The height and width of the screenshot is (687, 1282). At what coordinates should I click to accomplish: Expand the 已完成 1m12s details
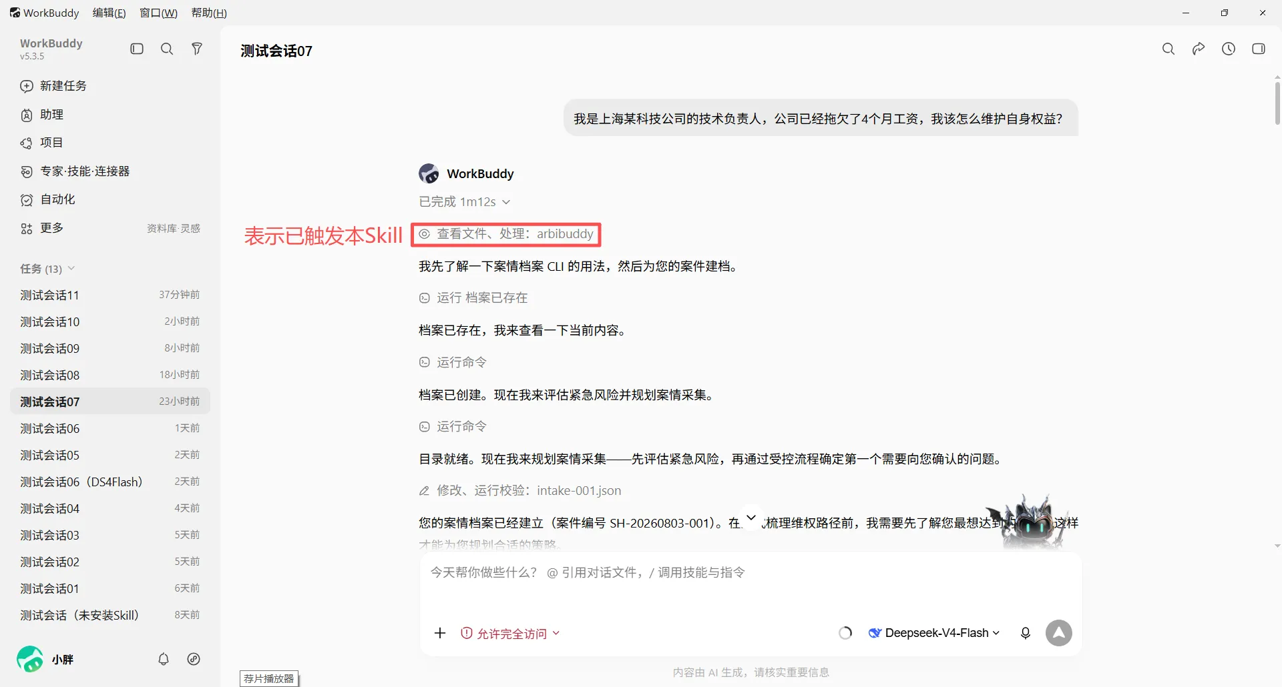tap(465, 201)
